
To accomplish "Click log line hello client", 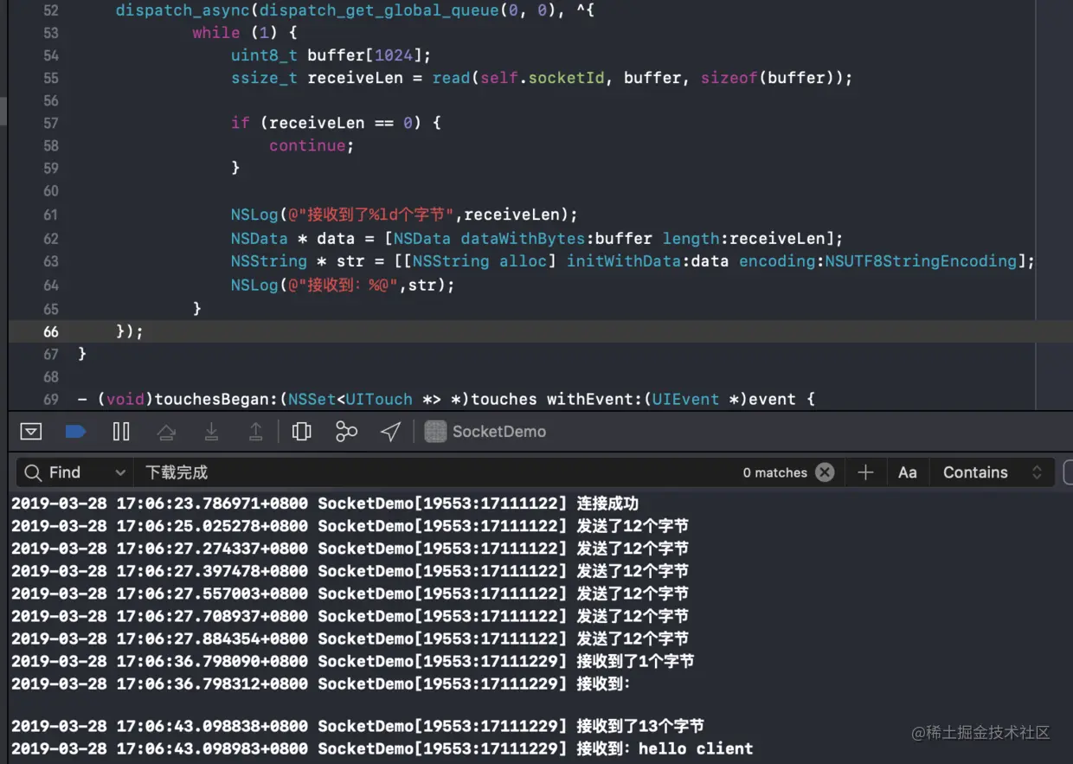I will [x=382, y=748].
